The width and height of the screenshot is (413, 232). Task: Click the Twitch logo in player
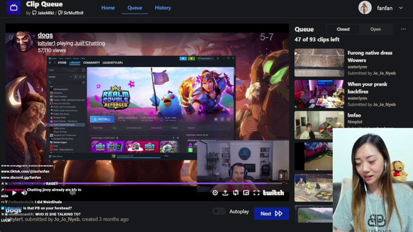point(274,193)
